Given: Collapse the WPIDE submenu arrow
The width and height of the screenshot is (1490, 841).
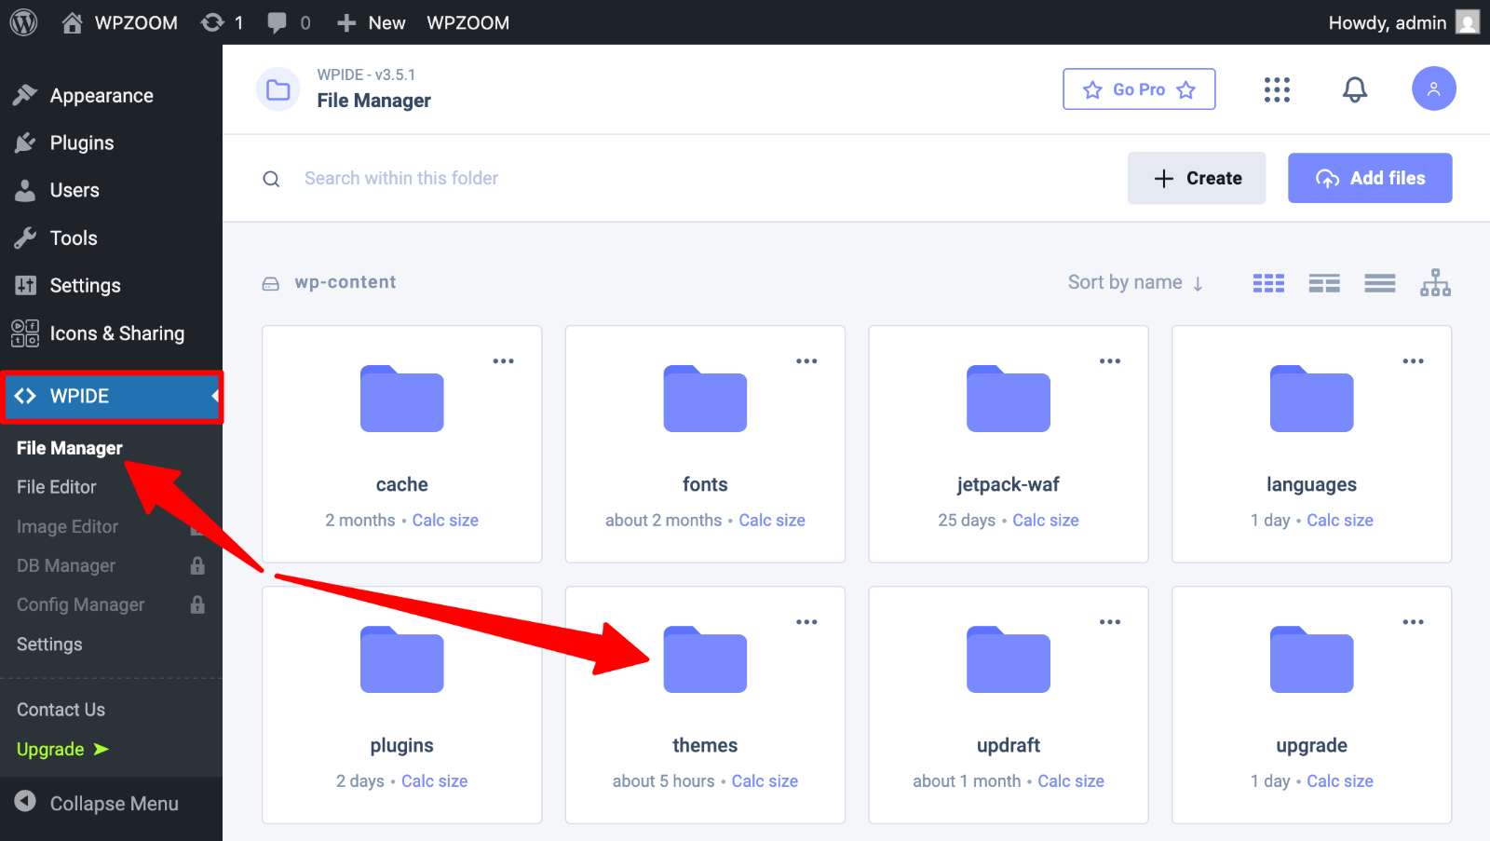Looking at the screenshot, I should (x=212, y=396).
